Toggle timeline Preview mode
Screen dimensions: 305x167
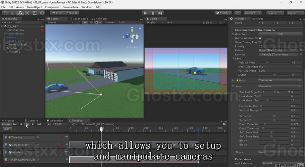coord(6,124)
